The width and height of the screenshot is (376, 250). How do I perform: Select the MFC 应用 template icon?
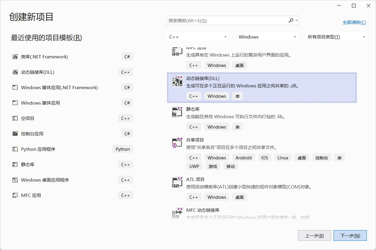click(x=15, y=195)
